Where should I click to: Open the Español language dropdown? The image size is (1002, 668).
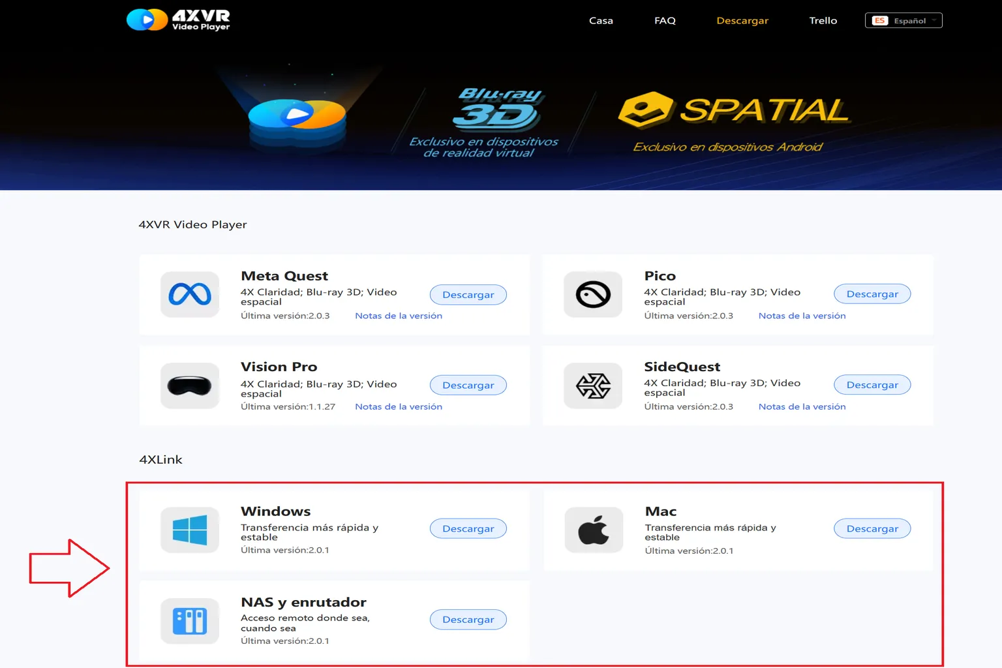[x=903, y=20]
